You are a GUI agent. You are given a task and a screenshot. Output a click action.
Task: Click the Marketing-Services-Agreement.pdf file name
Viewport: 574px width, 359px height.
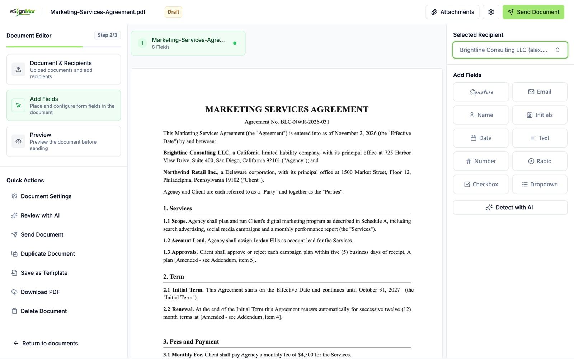(x=98, y=12)
